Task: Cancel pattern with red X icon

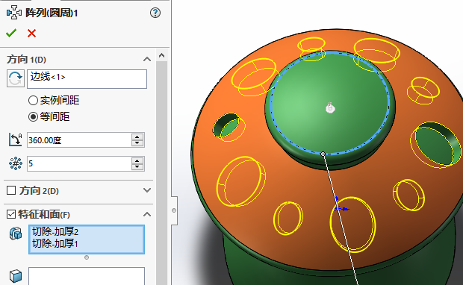Action: (x=31, y=33)
